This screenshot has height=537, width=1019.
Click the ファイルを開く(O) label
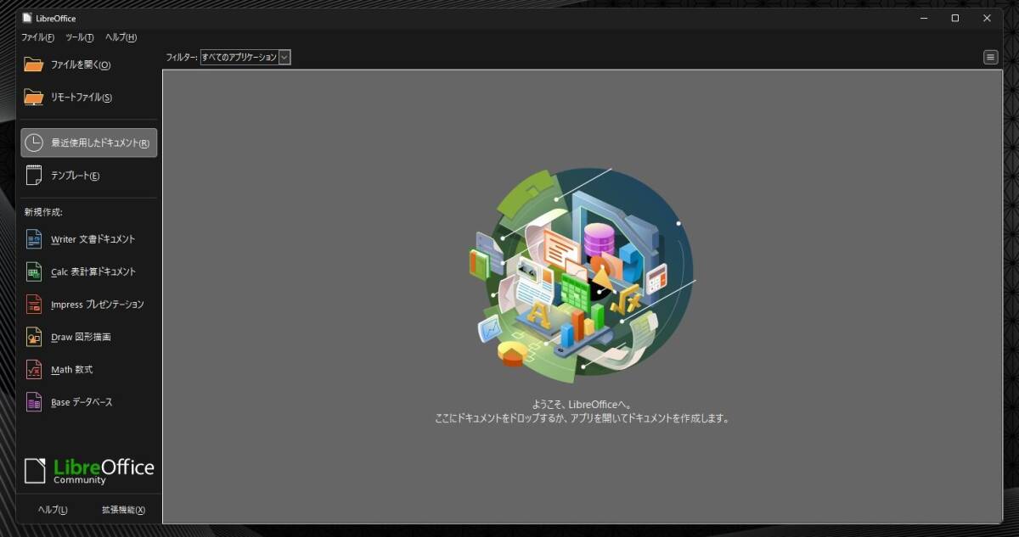pos(81,64)
